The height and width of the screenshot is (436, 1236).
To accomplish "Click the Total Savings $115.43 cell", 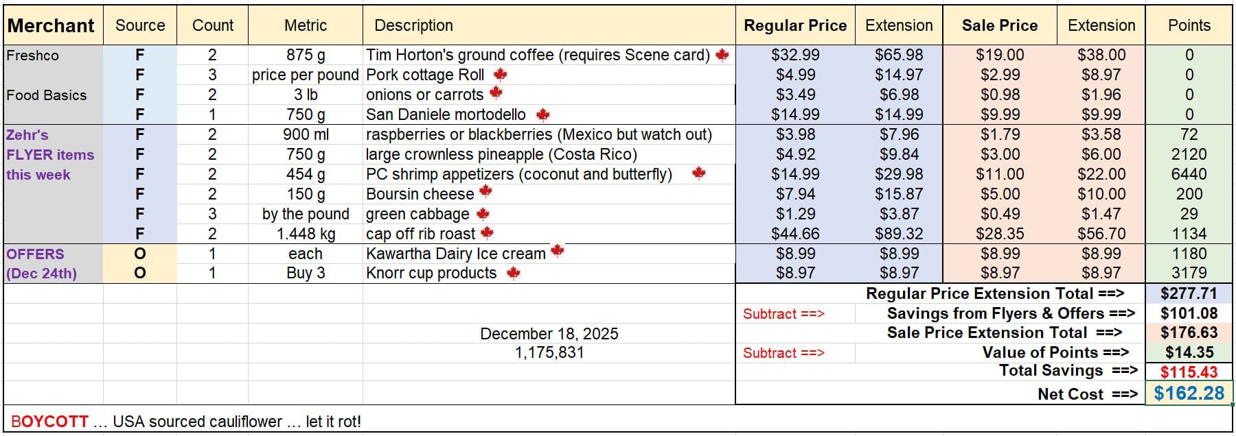I will click(1189, 372).
